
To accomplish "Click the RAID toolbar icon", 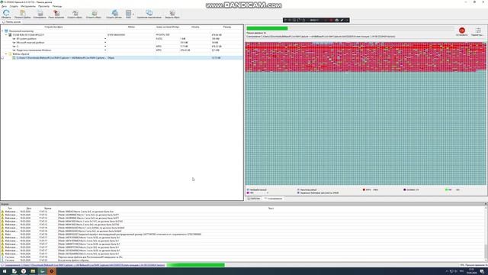I will (128, 14).
